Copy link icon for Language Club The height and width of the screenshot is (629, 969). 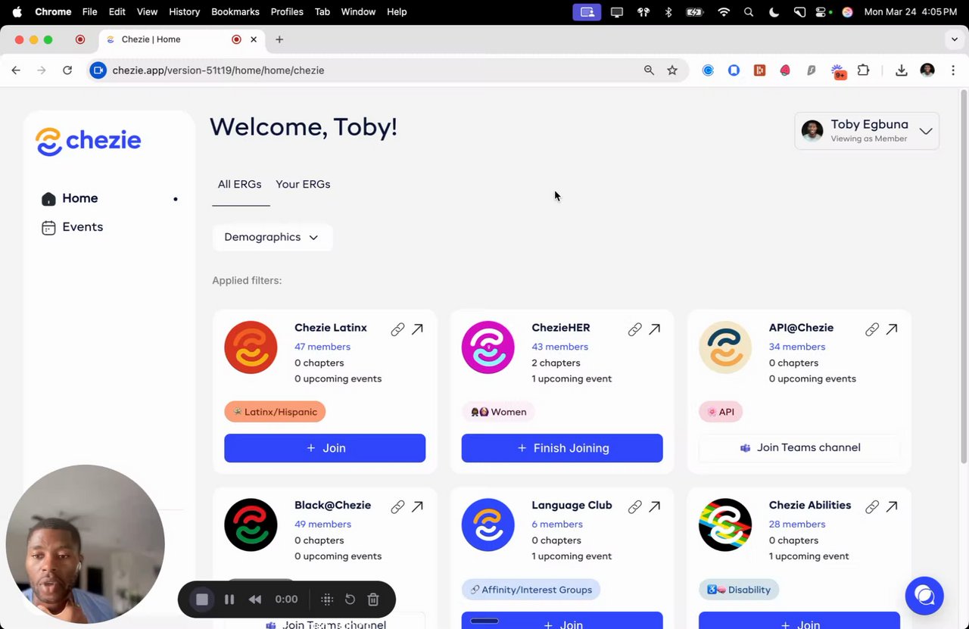point(635,507)
